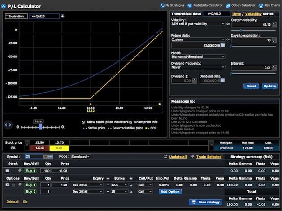The image size is (282, 211).
Task: Toggle Show price info checkbox
Action: 131,122
